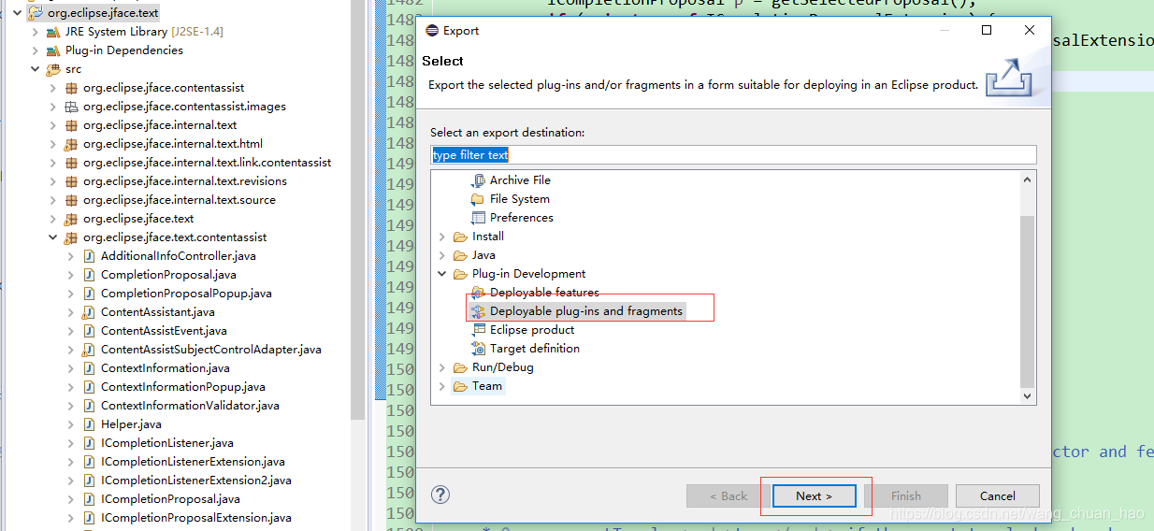This screenshot has width=1154, height=531.
Task: Click the Preferences export icon
Action: tap(478, 218)
